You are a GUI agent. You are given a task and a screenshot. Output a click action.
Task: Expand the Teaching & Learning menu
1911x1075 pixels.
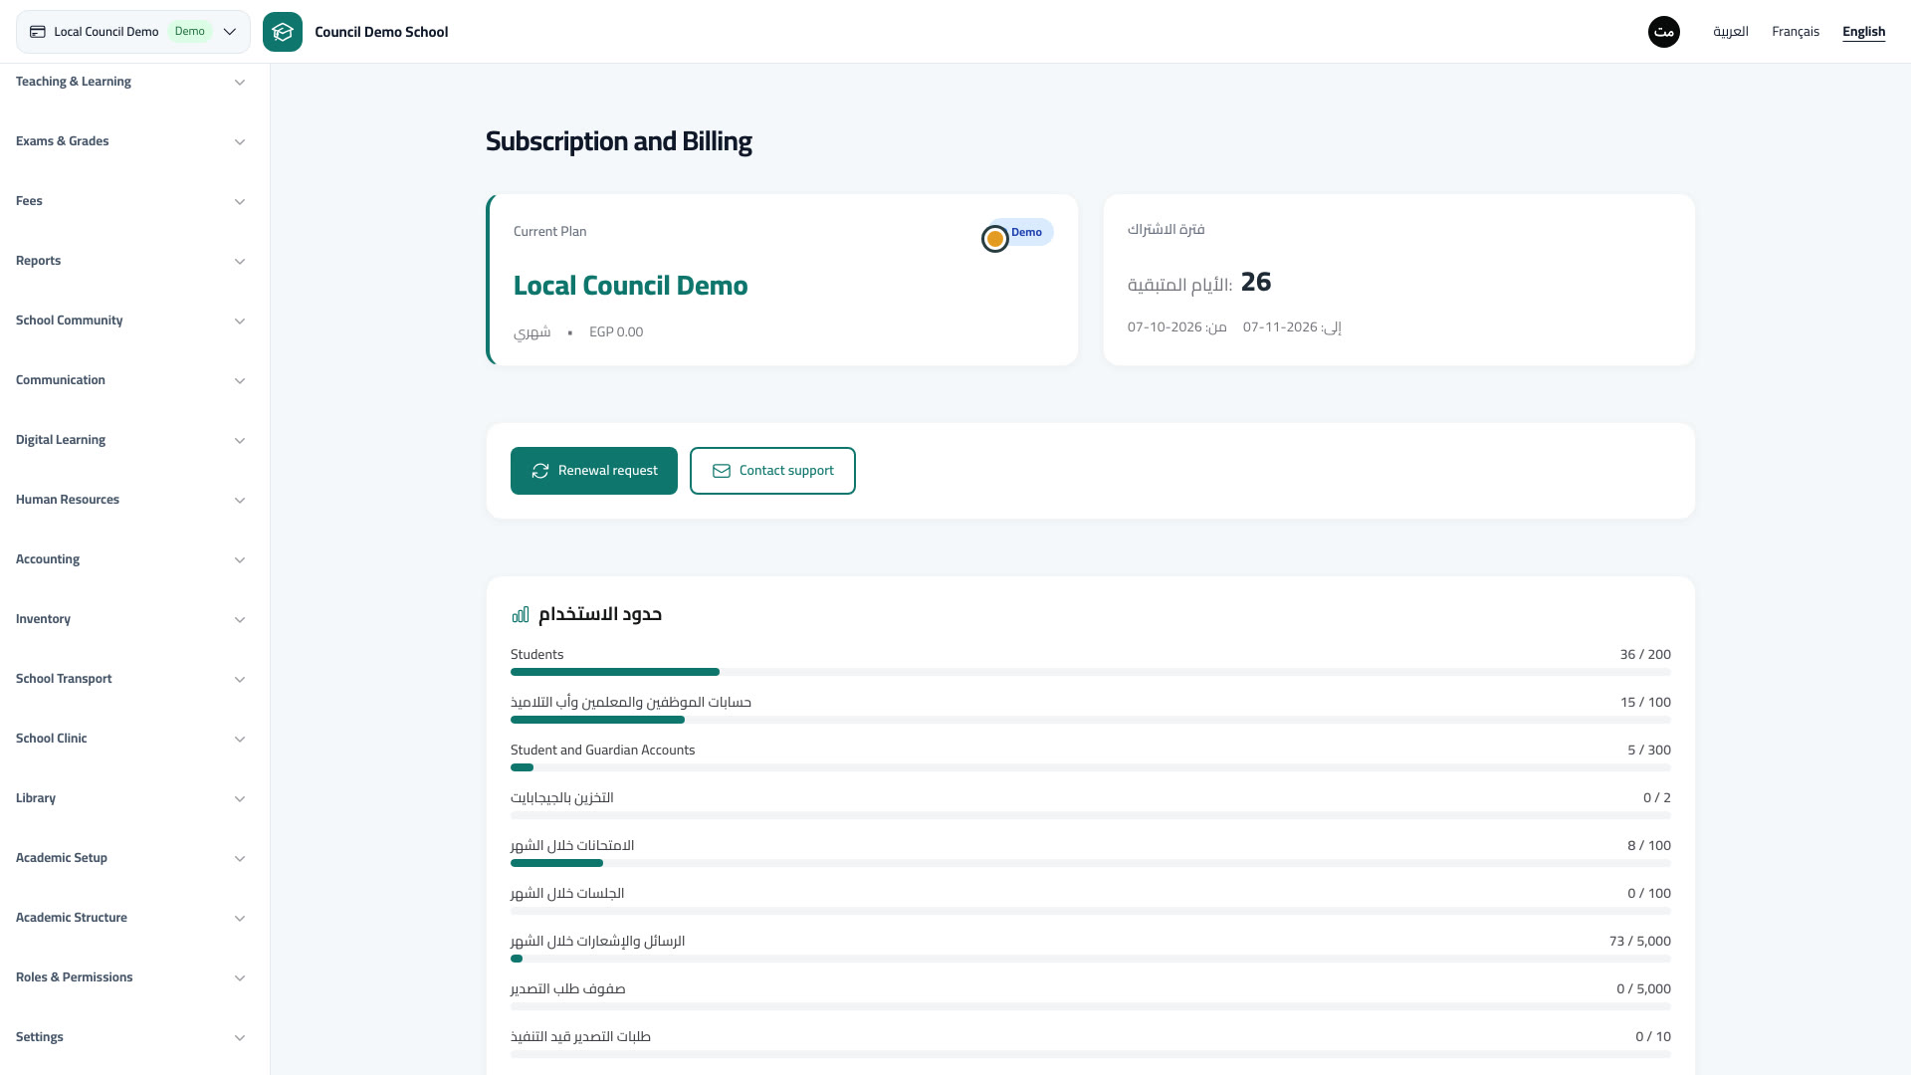coord(130,82)
